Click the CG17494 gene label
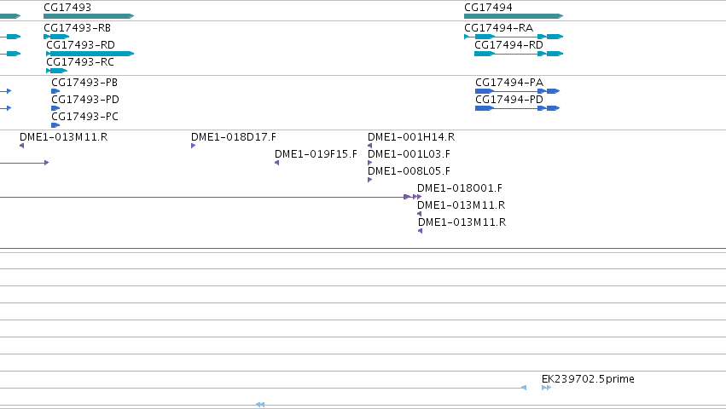This screenshot has width=726, height=409. [488, 8]
